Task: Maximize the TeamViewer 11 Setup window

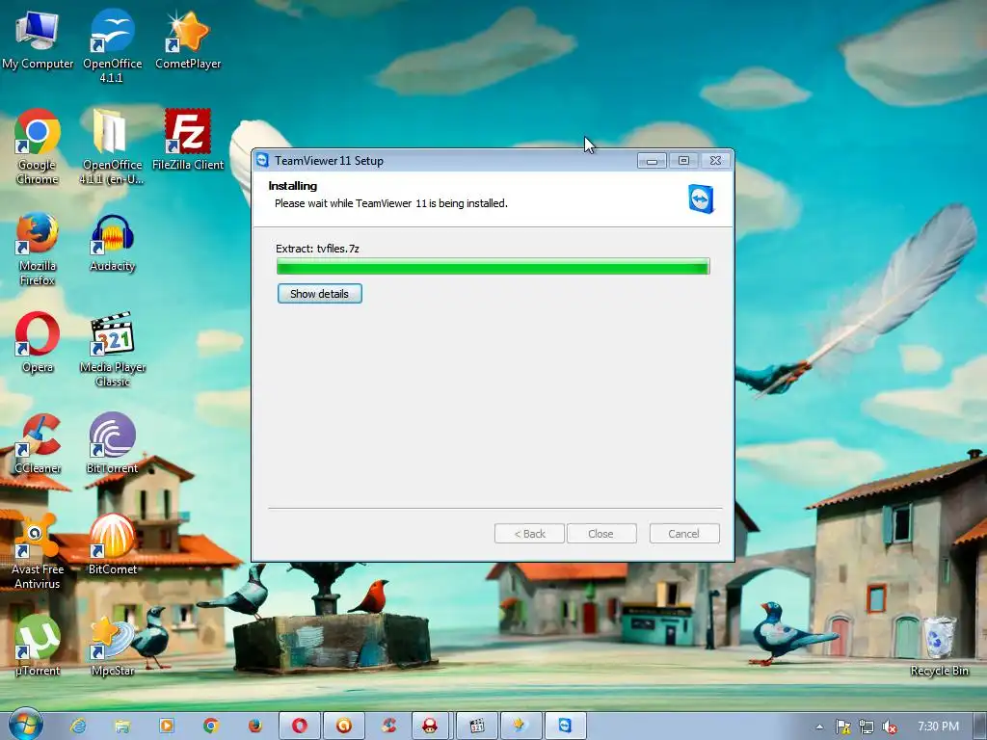Action: pos(683,161)
